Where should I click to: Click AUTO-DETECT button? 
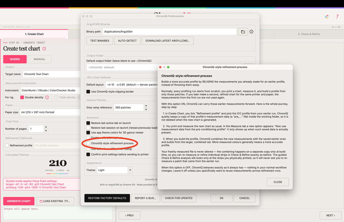click(x=127, y=41)
